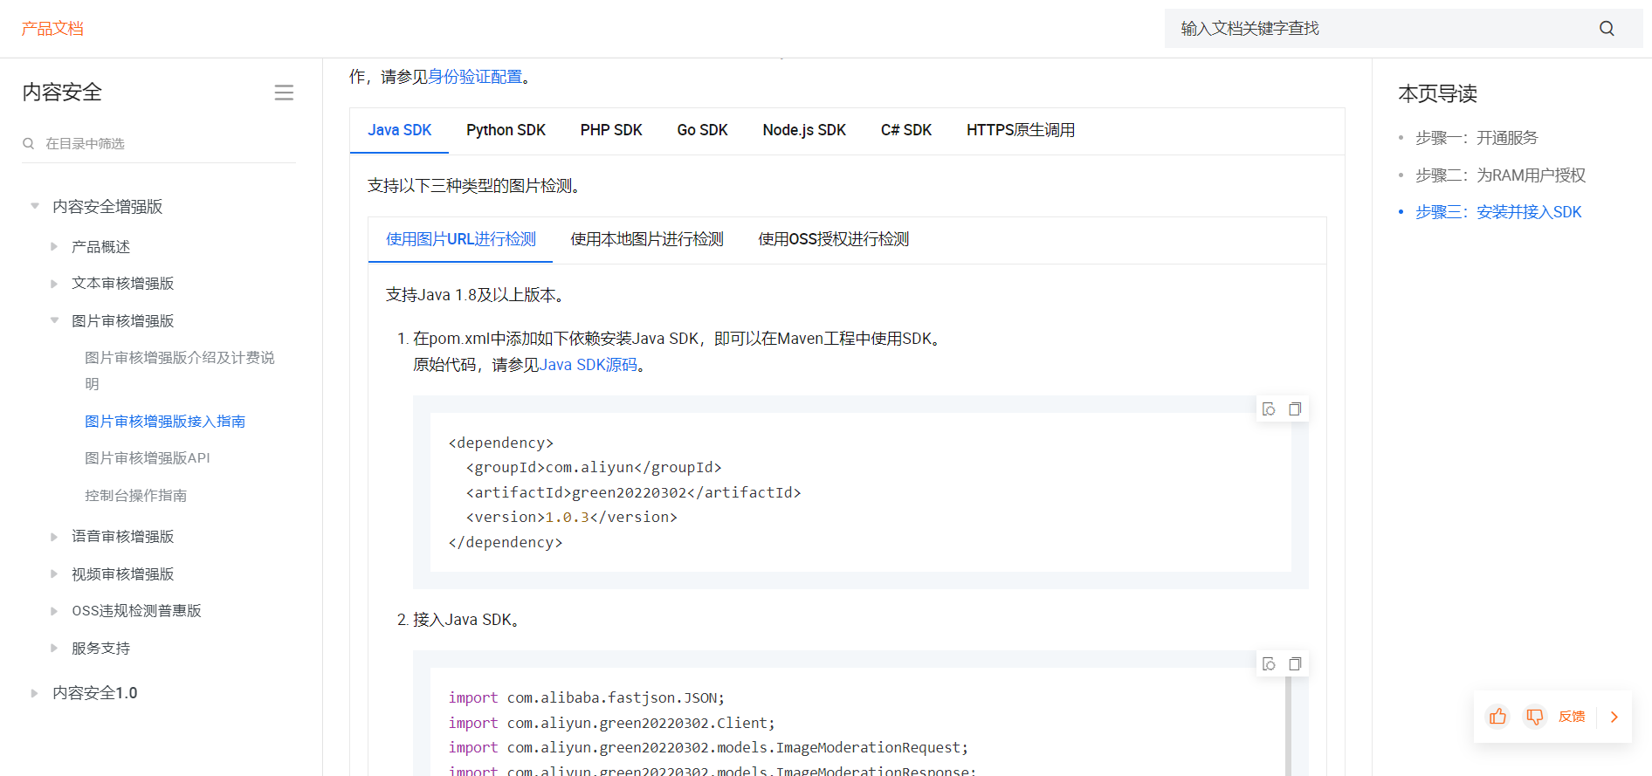The image size is (1652, 776).
Task: Switch to the Java SDK tab
Action: pos(399,130)
